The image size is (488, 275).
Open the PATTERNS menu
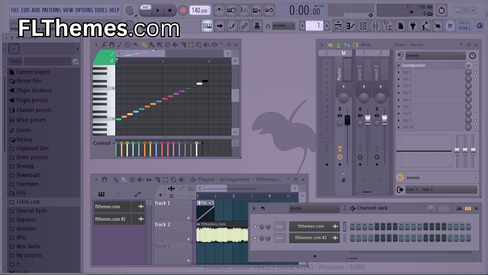point(51,10)
